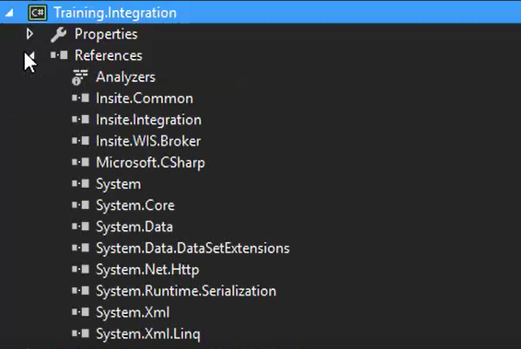Select the Training.Integration project
The image size is (521, 349).
pos(115,13)
